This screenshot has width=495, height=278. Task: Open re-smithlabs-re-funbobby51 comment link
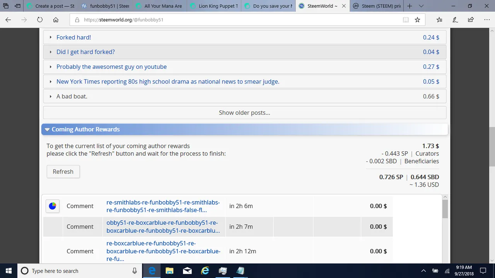pyautogui.click(x=163, y=206)
